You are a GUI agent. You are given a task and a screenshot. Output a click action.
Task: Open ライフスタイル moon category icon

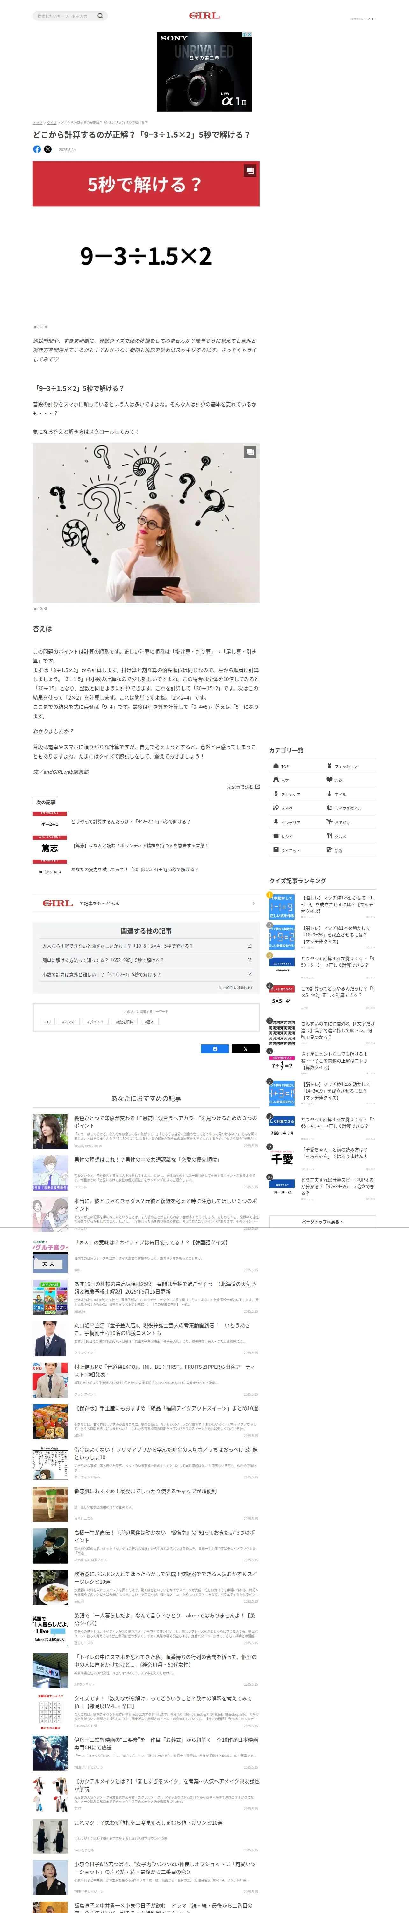(330, 808)
